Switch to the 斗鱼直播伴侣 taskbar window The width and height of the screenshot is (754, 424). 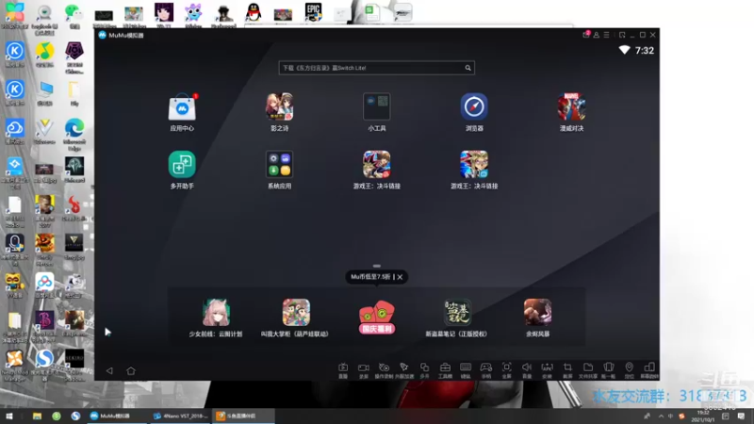[x=243, y=416]
